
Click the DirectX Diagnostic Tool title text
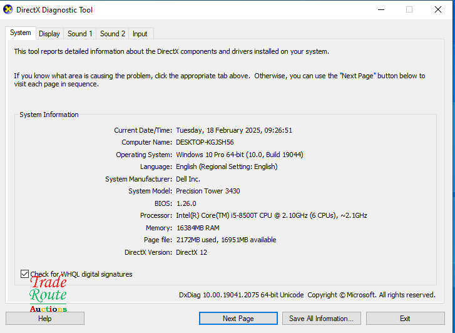coord(54,10)
